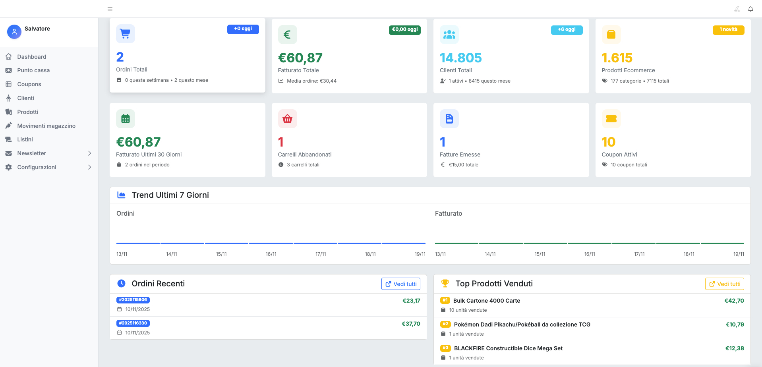This screenshot has height=367, width=762.
Task: Click the clock icon in Ordini Recenti header
Action: [121, 283]
